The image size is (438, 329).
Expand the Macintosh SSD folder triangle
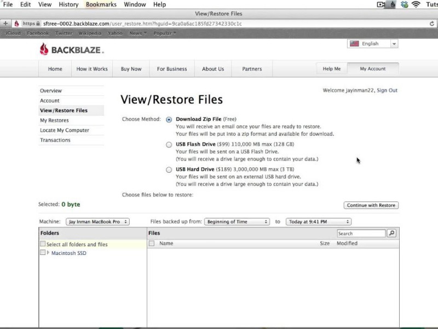tap(48, 253)
